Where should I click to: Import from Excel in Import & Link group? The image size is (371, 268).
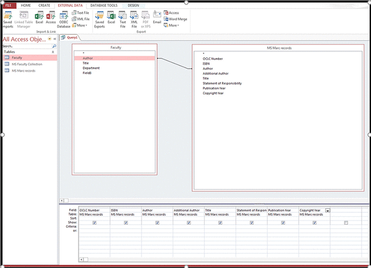coord(40,18)
